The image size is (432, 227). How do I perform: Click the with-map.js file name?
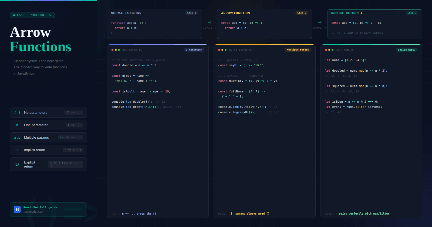(345, 50)
